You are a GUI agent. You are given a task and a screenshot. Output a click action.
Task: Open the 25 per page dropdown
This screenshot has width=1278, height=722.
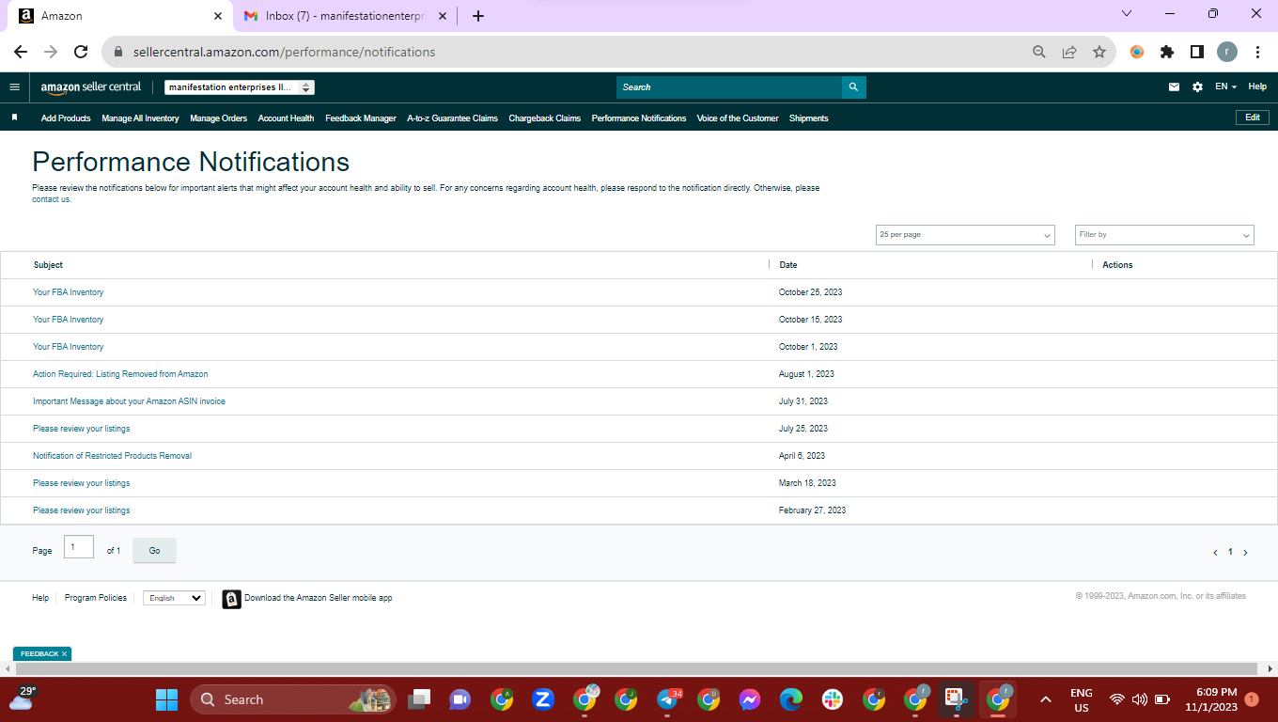[x=965, y=235]
